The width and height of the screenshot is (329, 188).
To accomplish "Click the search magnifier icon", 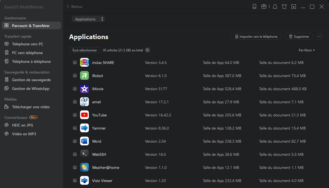I will tap(148, 50).
